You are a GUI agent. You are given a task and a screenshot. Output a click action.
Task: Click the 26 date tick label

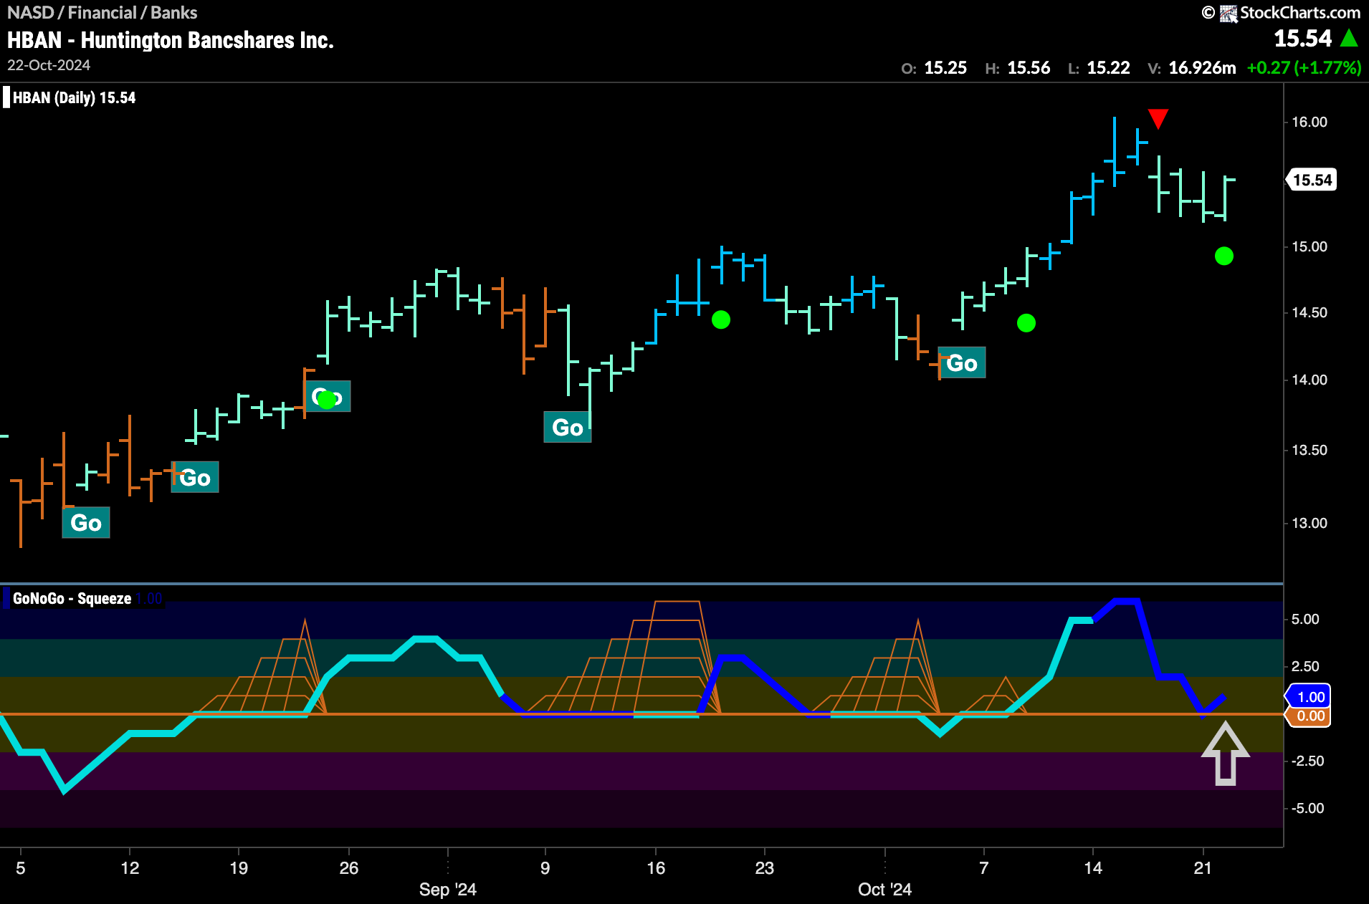point(349,868)
